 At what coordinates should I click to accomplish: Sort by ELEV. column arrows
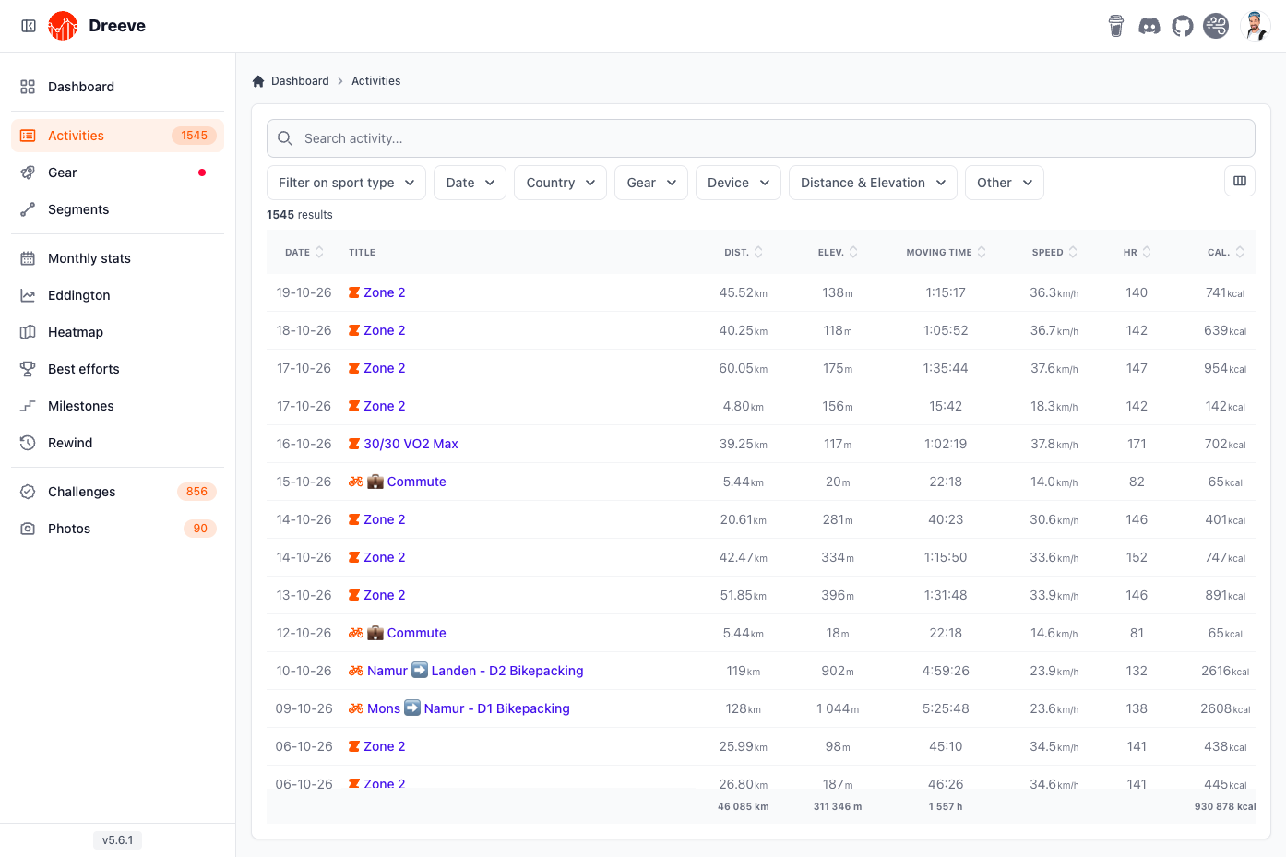tap(853, 252)
